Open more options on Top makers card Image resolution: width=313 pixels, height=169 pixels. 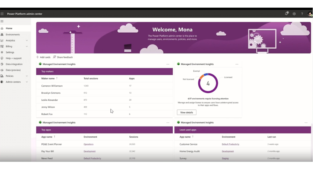pos(168,64)
